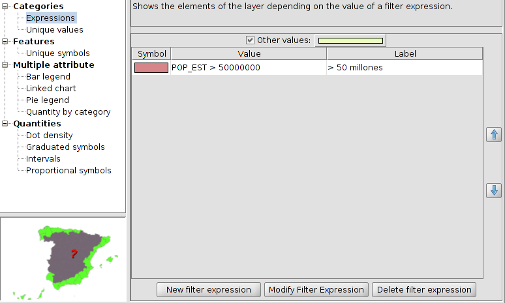Open the Pie legend option
Image resolution: width=505 pixels, height=303 pixels.
pyautogui.click(x=47, y=100)
